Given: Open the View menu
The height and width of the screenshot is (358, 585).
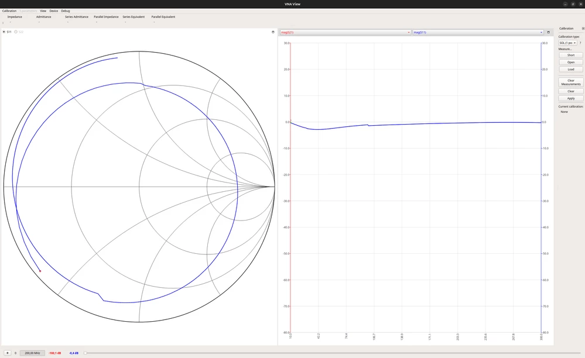Looking at the screenshot, I should click(43, 11).
